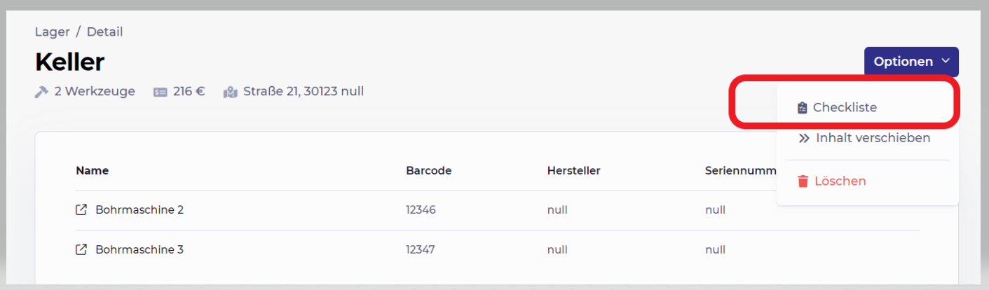Viewport: 989px width, 290px height.
Task: Click the hammer Werkzeuge icon
Action: click(x=41, y=92)
